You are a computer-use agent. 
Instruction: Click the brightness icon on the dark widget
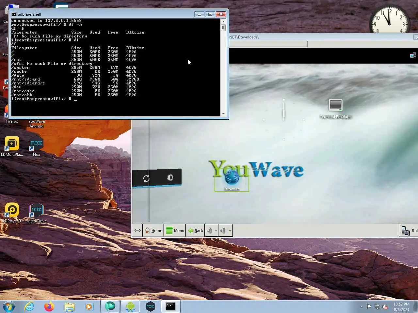point(170,177)
